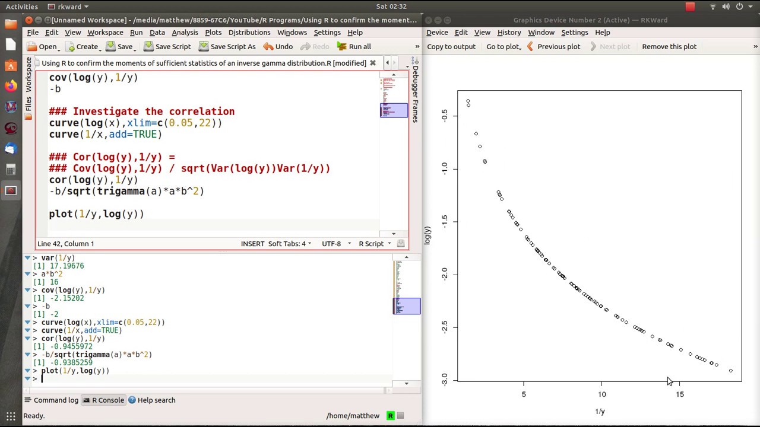The width and height of the screenshot is (760, 427).
Task: Click Save Script As in the toolbar
Action: 227,46
